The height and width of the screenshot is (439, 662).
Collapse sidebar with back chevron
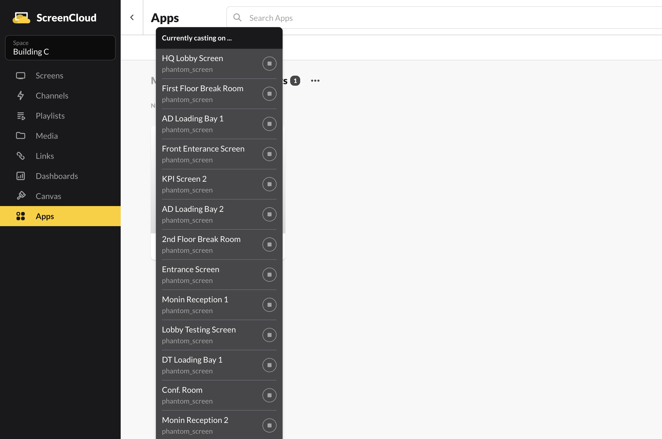(x=132, y=17)
